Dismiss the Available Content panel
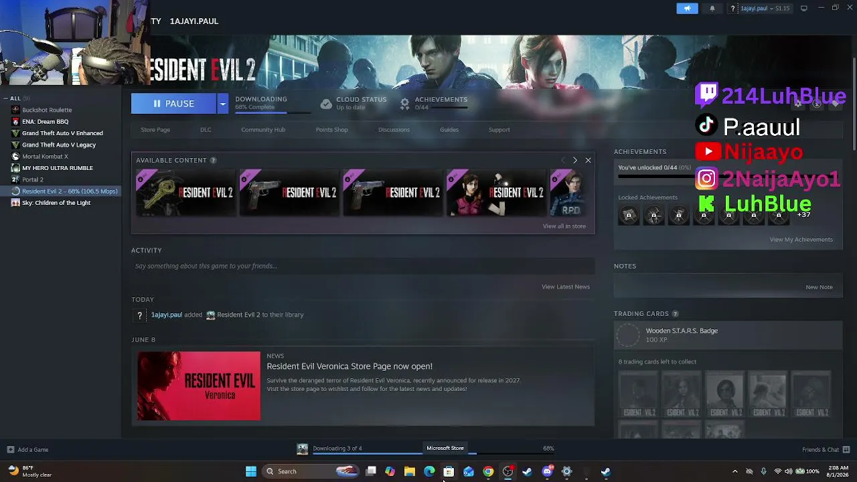 (588, 161)
